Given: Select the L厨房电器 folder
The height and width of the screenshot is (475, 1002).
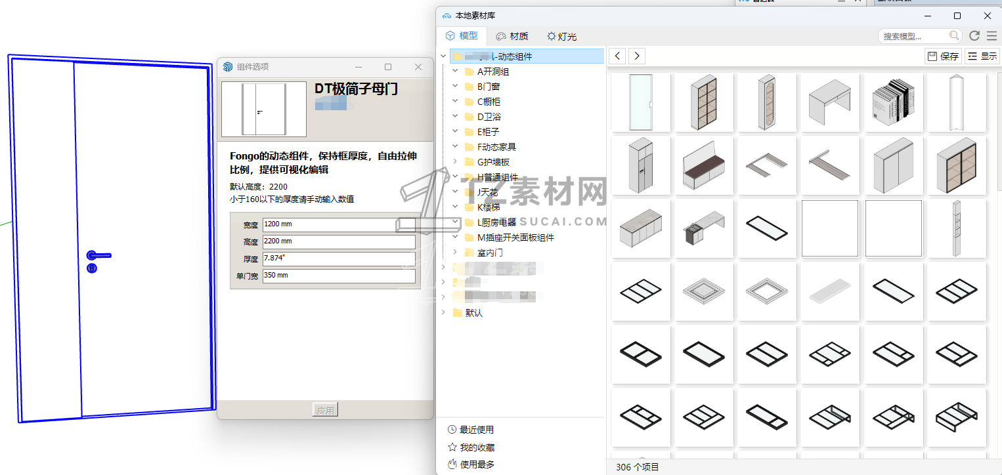Looking at the screenshot, I should (x=490, y=222).
